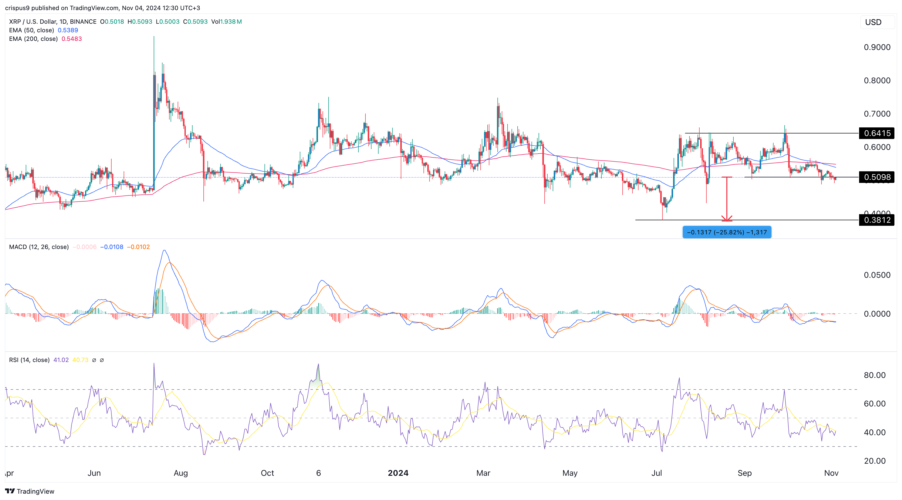Click the USD currency label

pos(873,22)
